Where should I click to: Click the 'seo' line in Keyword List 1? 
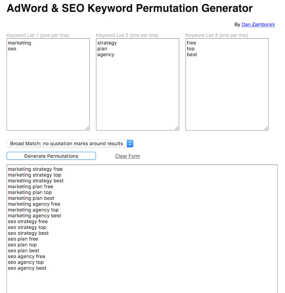(x=12, y=49)
